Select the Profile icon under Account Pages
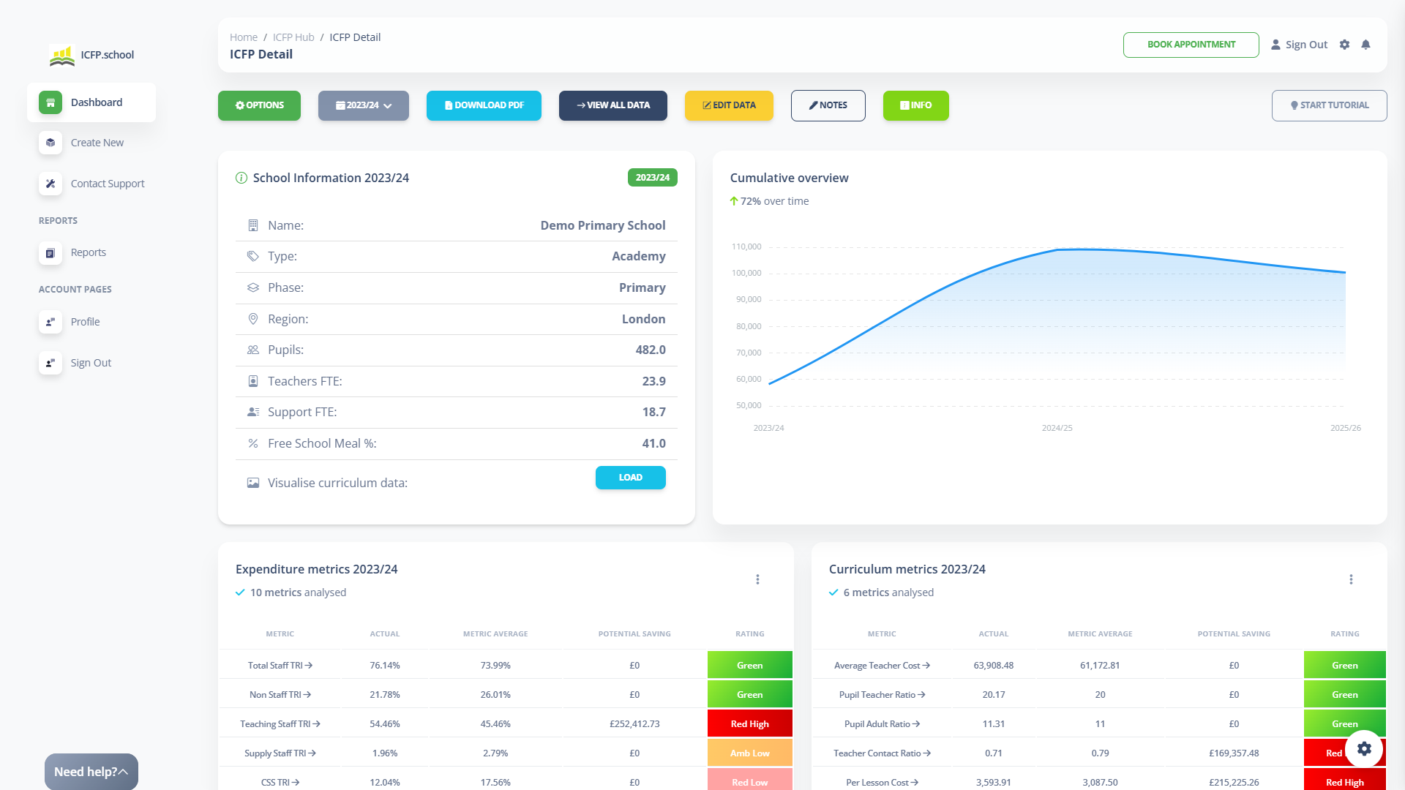The width and height of the screenshot is (1405, 790). click(x=50, y=322)
